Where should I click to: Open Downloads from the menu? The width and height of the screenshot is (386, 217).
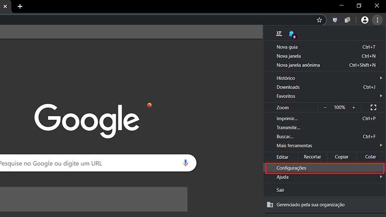(324, 87)
